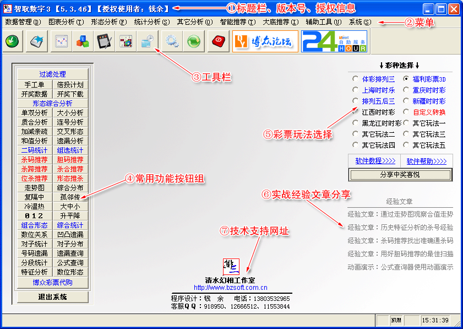Open the 24 HOUR self-service banner
This screenshot has height=329, width=463.
coord(334,41)
